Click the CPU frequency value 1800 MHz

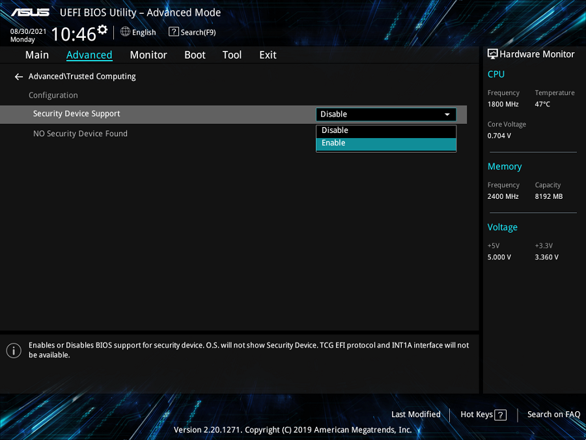coord(503,104)
